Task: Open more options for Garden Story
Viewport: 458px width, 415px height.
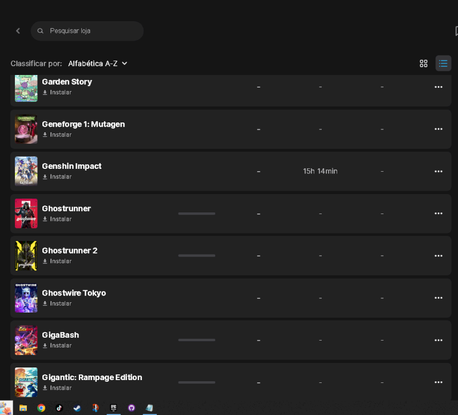Action: [x=439, y=87]
